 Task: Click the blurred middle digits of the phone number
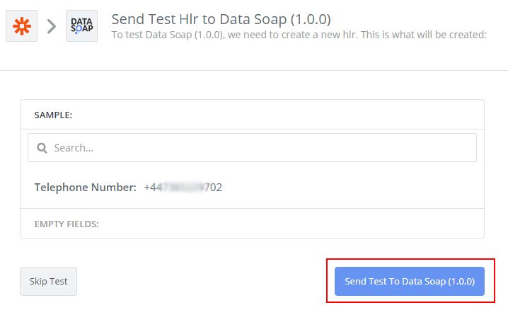point(179,188)
